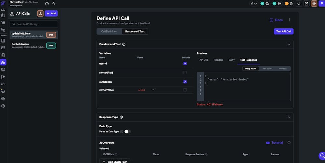
Task: Open the Body preview tab
Action: [231, 60]
